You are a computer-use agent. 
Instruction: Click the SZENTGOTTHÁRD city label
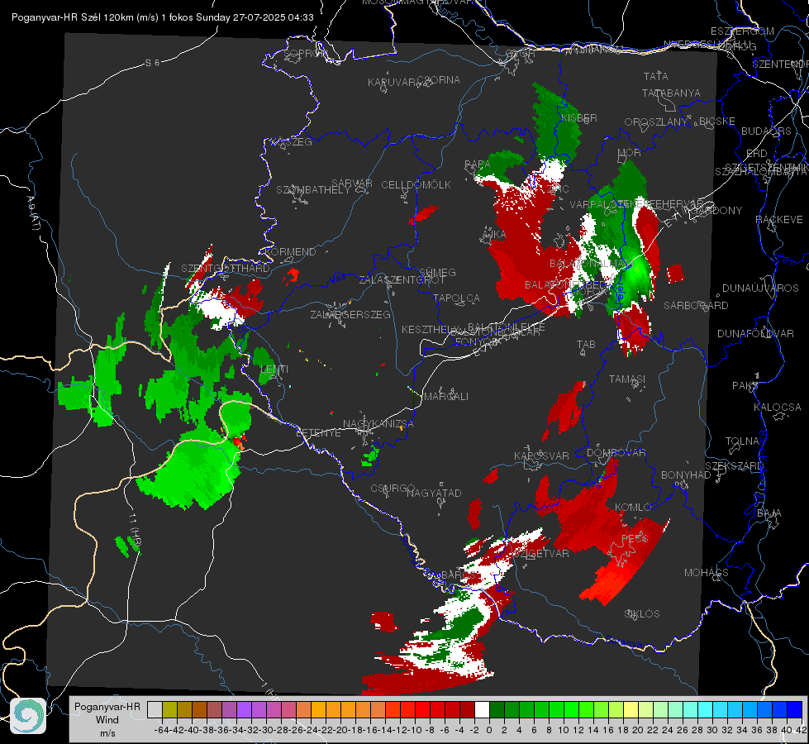click(x=226, y=269)
